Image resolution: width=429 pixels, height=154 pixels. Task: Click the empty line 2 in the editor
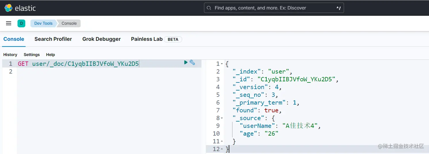[86, 72]
